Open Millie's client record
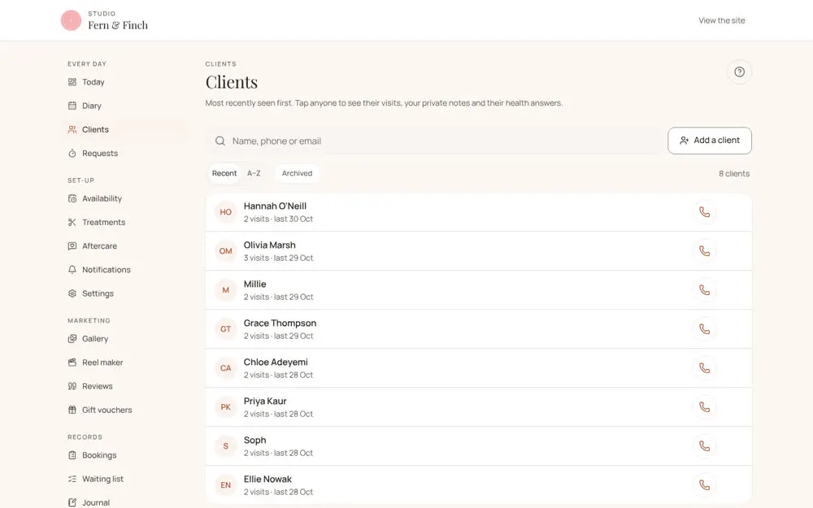 pyautogui.click(x=478, y=290)
